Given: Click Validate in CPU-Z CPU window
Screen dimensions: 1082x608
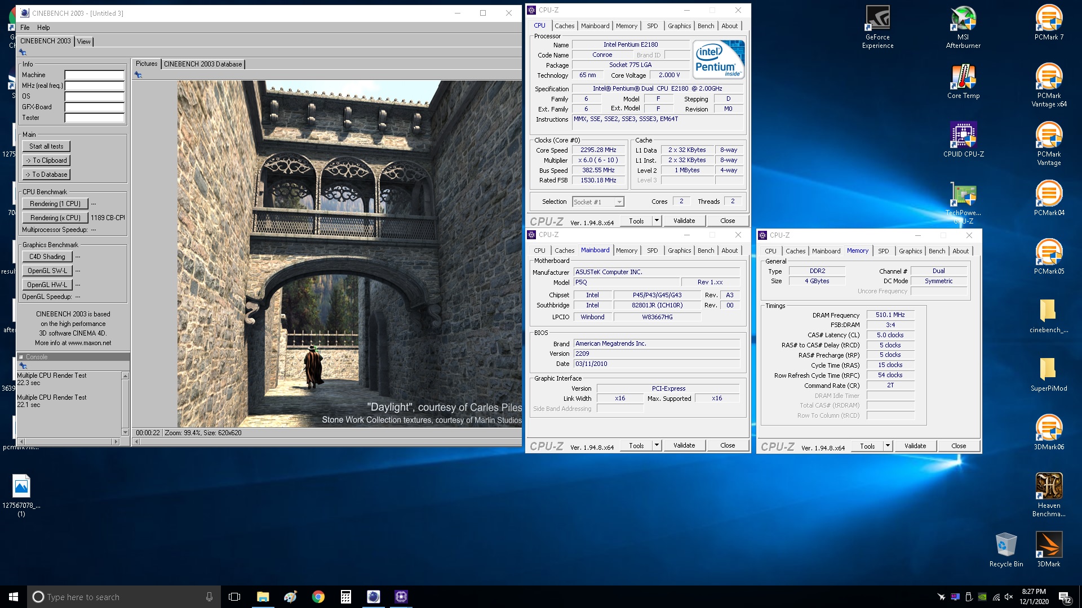Looking at the screenshot, I should pyautogui.click(x=684, y=221).
